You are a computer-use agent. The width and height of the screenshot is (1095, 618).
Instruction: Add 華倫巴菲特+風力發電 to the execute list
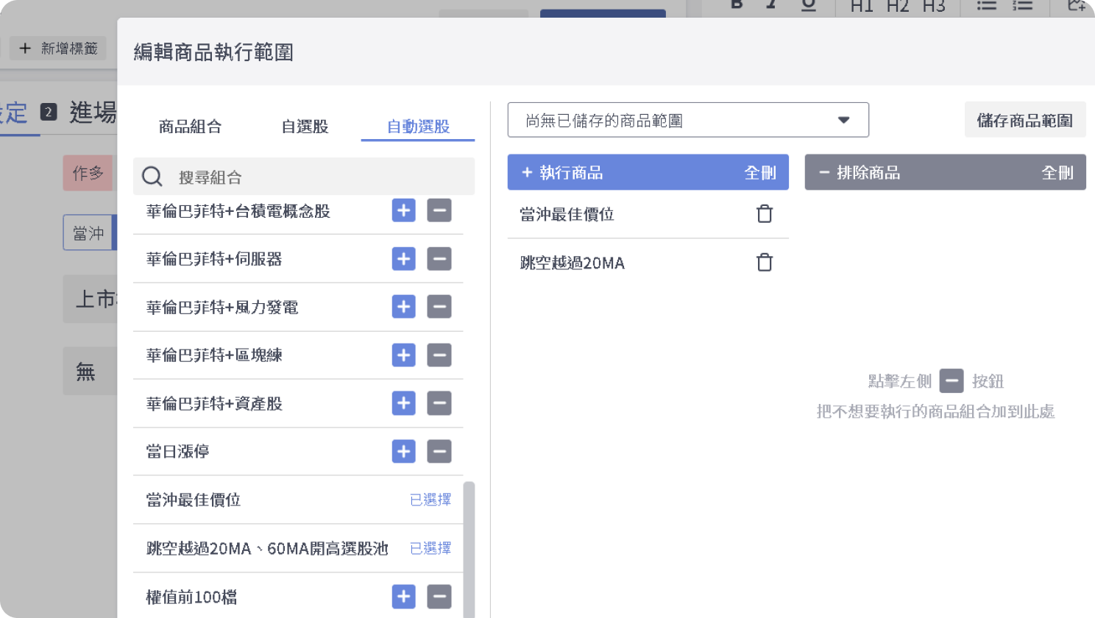click(x=403, y=307)
